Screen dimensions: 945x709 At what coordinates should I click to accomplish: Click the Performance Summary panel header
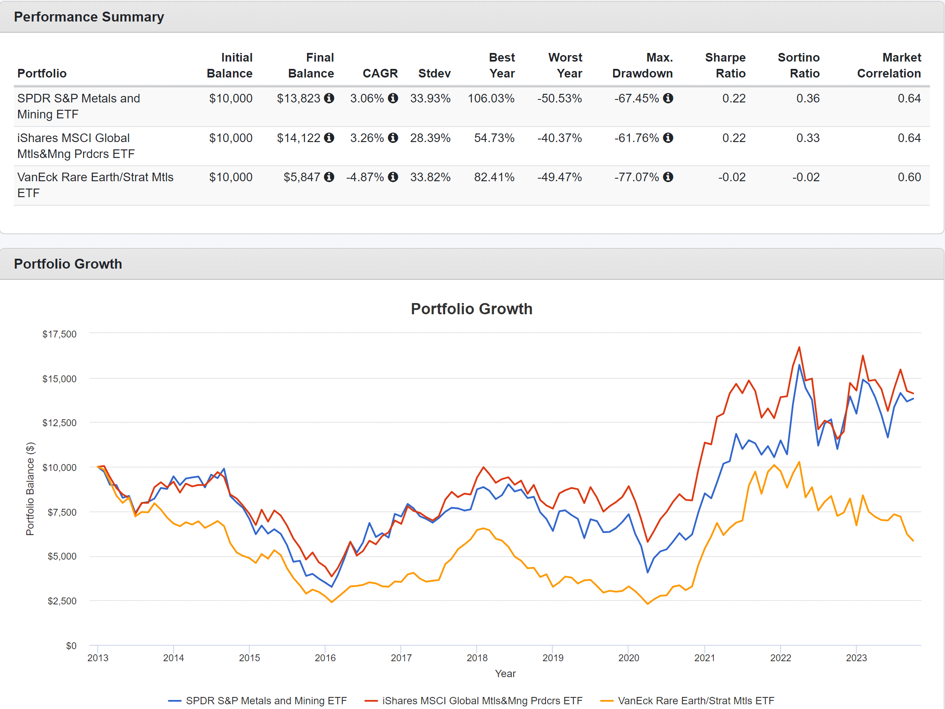[89, 17]
